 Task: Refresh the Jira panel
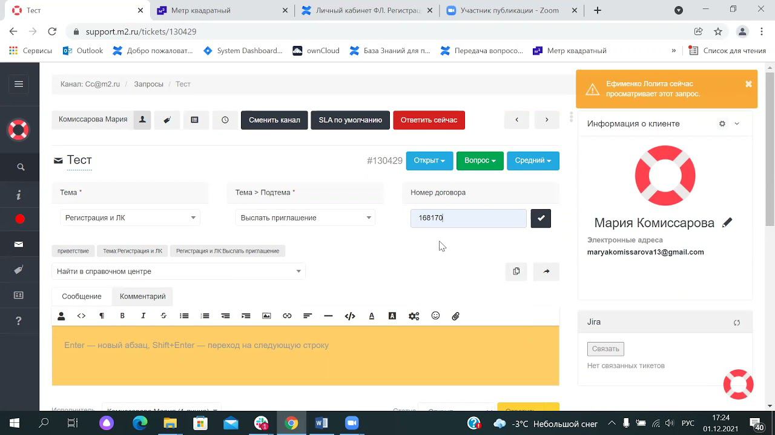click(x=737, y=323)
